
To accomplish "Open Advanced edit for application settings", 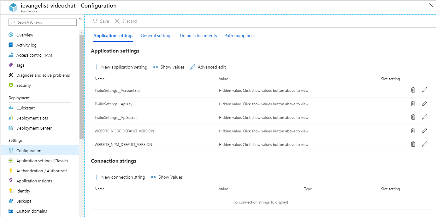I will pos(208,67).
